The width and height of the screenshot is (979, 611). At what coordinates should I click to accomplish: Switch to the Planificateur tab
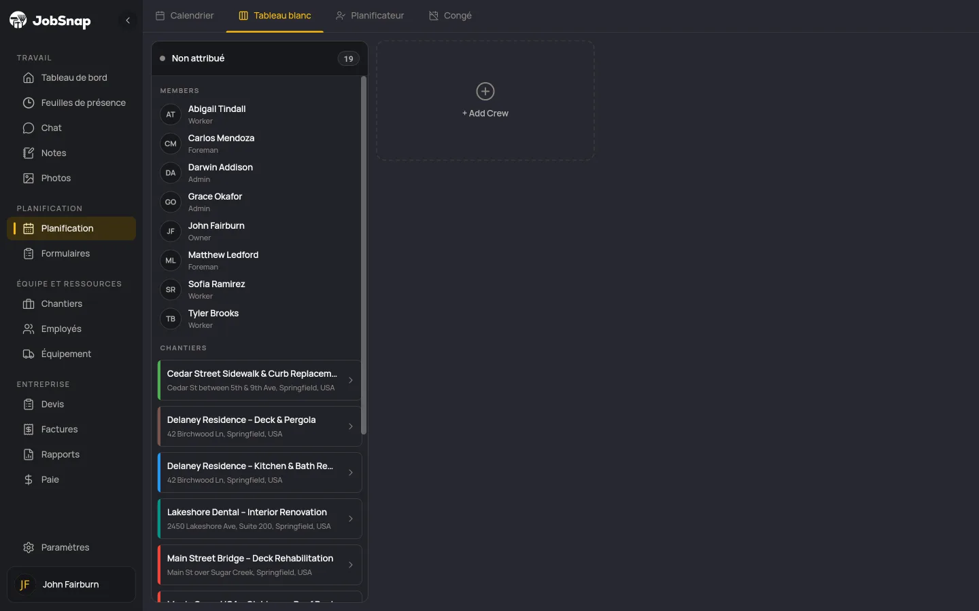tap(370, 16)
